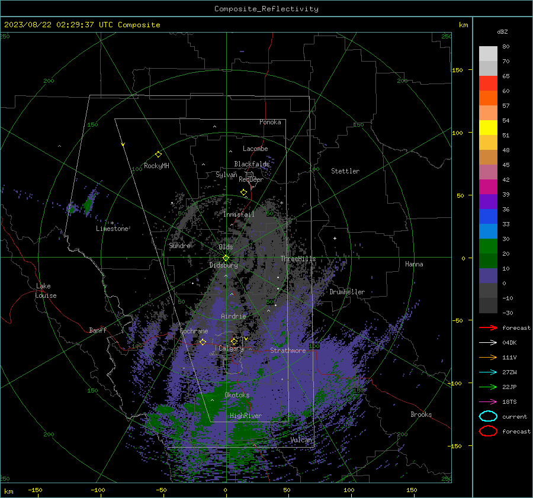Click the Cochrane town label
This screenshot has width=533, height=498.
[x=194, y=331]
